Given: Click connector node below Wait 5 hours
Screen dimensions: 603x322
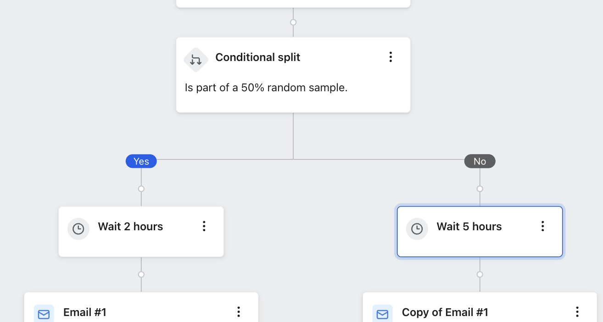Looking at the screenshot, I should click(480, 274).
